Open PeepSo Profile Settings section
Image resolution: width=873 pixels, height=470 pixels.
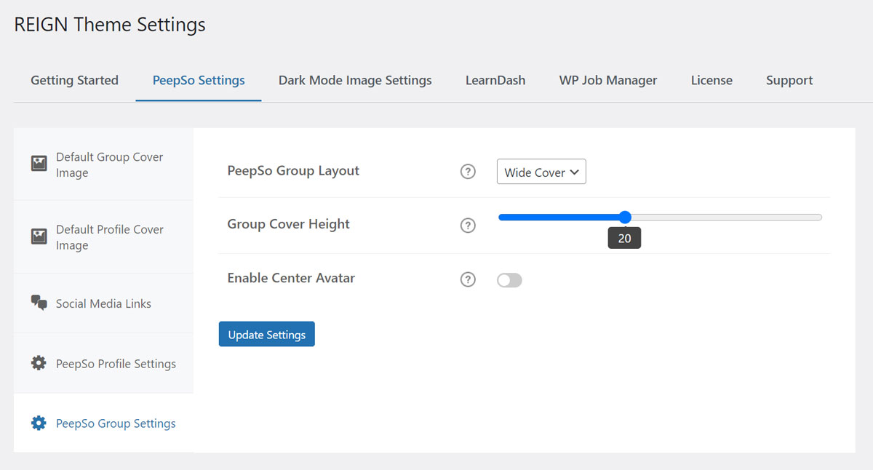click(x=103, y=363)
